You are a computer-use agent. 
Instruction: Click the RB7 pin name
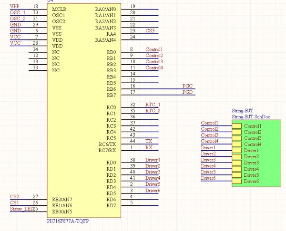coord(111,95)
